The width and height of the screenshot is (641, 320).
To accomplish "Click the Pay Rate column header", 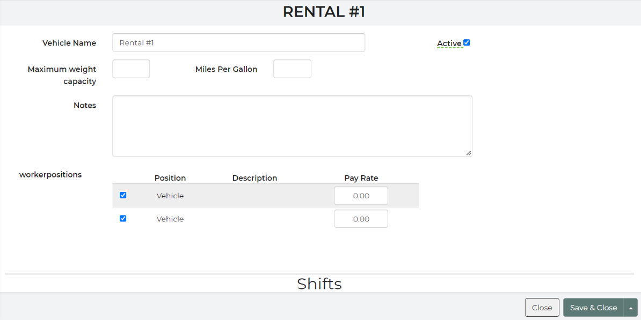I will click(361, 178).
